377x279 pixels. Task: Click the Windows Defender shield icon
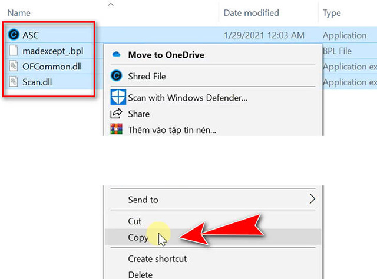[x=118, y=97]
